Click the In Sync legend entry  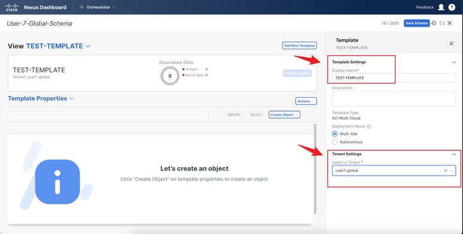point(195,69)
